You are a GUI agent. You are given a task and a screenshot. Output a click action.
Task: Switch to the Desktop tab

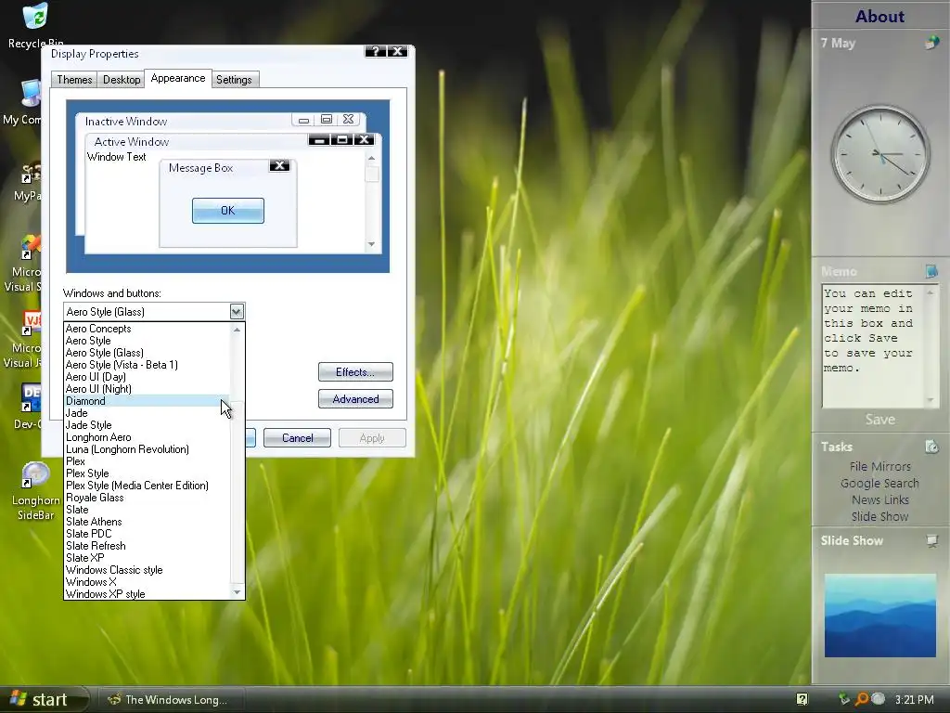pyautogui.click(x=122, y=80)
